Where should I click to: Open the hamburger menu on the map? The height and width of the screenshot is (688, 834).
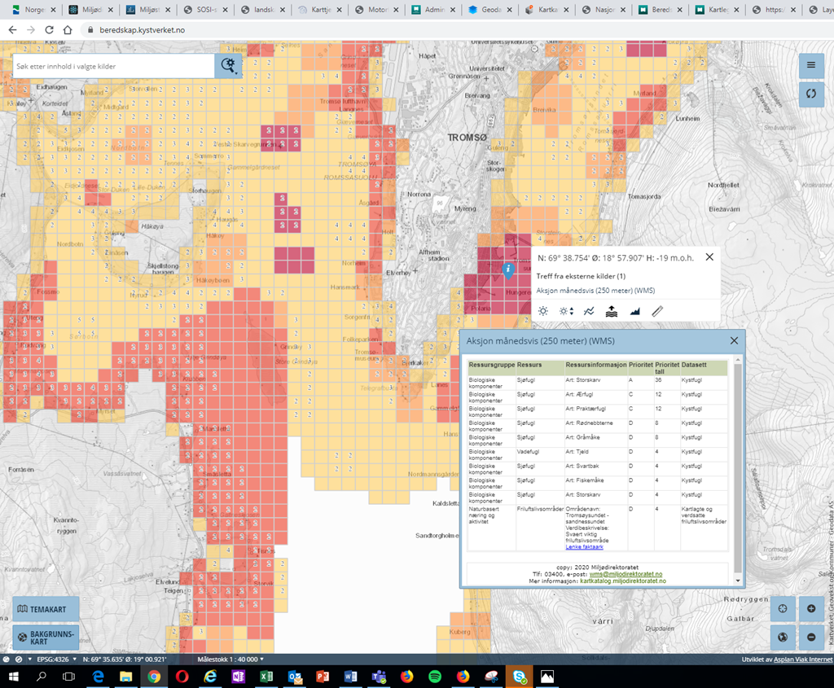tap(810, 65)
